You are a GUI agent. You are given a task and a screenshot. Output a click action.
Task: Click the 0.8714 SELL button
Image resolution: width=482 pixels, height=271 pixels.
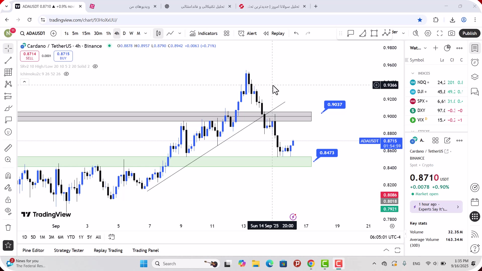(x=30, y=56)
